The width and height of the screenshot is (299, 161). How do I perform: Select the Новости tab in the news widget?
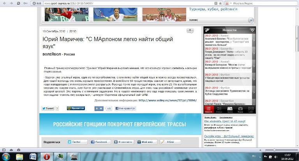point(209,109)
